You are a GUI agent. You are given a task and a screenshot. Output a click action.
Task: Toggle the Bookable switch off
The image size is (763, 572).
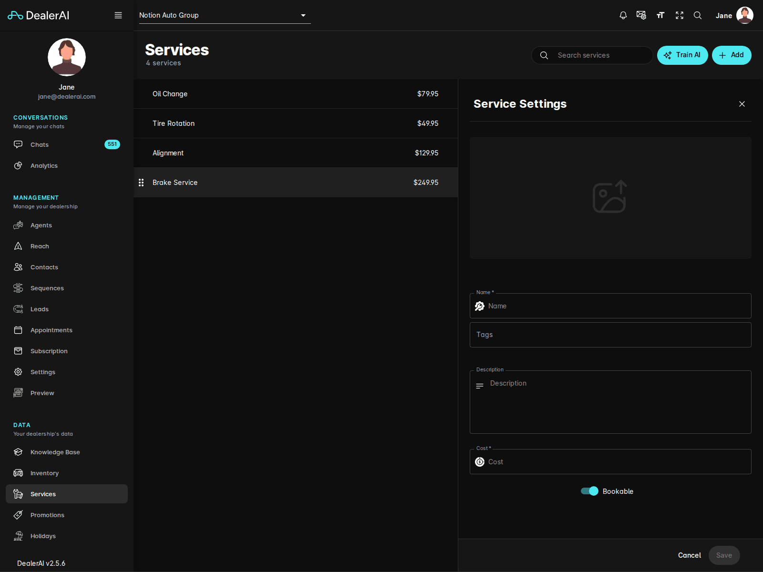(x=589, y=491)
